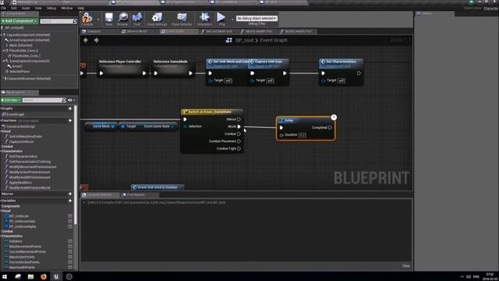Toggle editable eye for CurrentActionPoints variable
Screen dimensions: 499x281
(70, 262)
